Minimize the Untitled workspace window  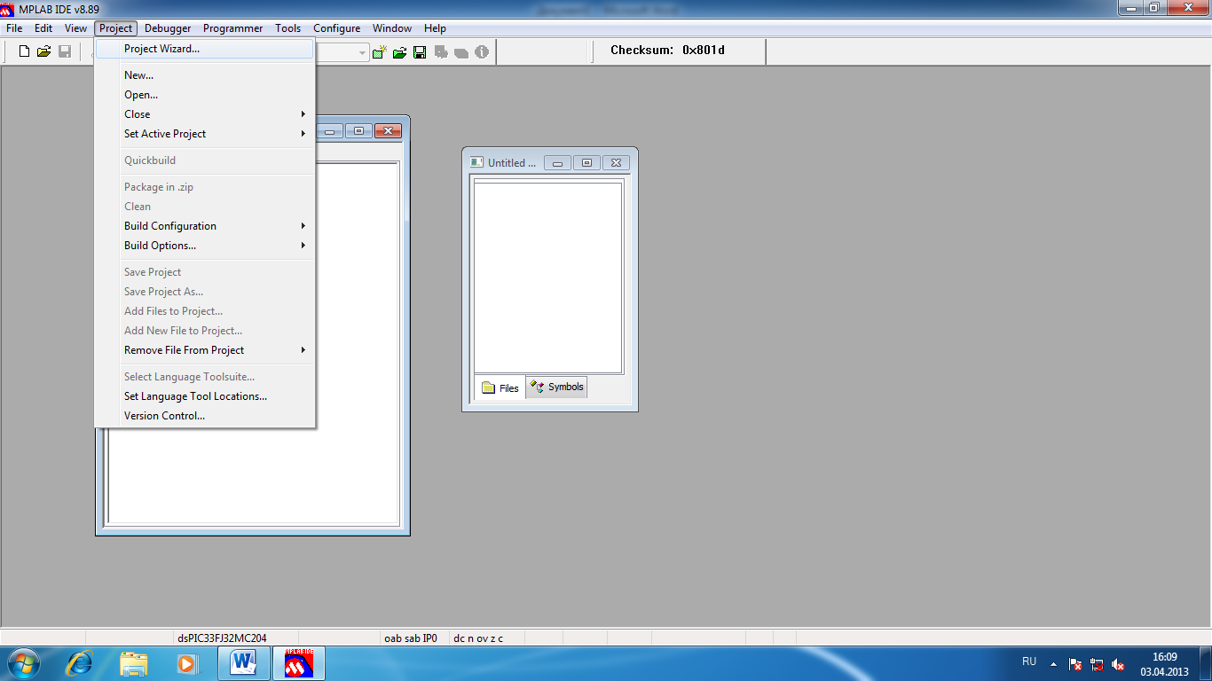point(557,163)
